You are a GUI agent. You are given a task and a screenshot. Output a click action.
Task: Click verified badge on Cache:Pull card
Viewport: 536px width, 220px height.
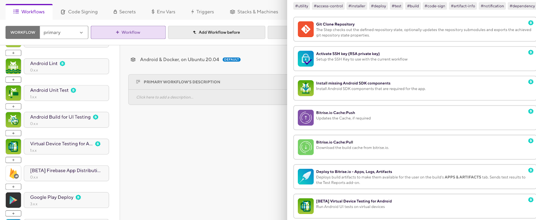(x=531, y=141)
